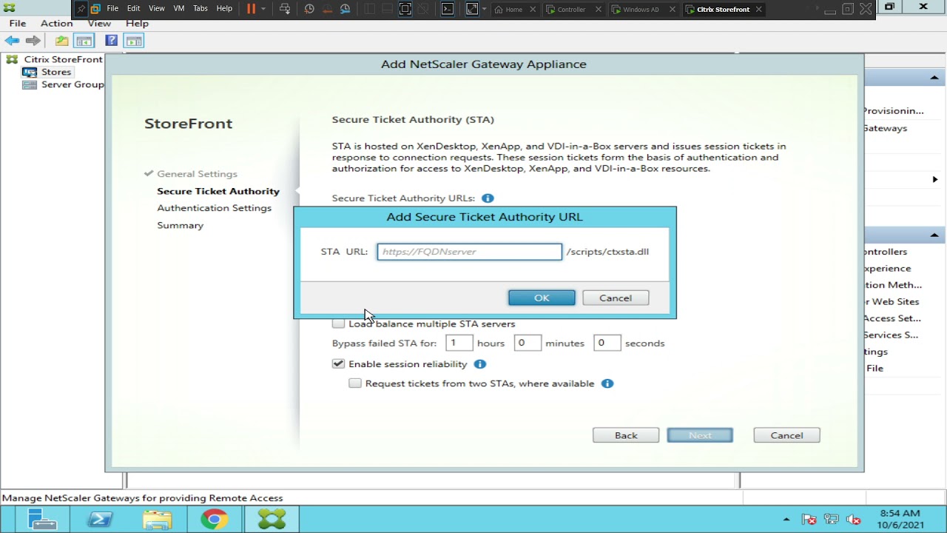Toggle the show/hide action pane icon
947x533 pixels.
coord(134,41)
